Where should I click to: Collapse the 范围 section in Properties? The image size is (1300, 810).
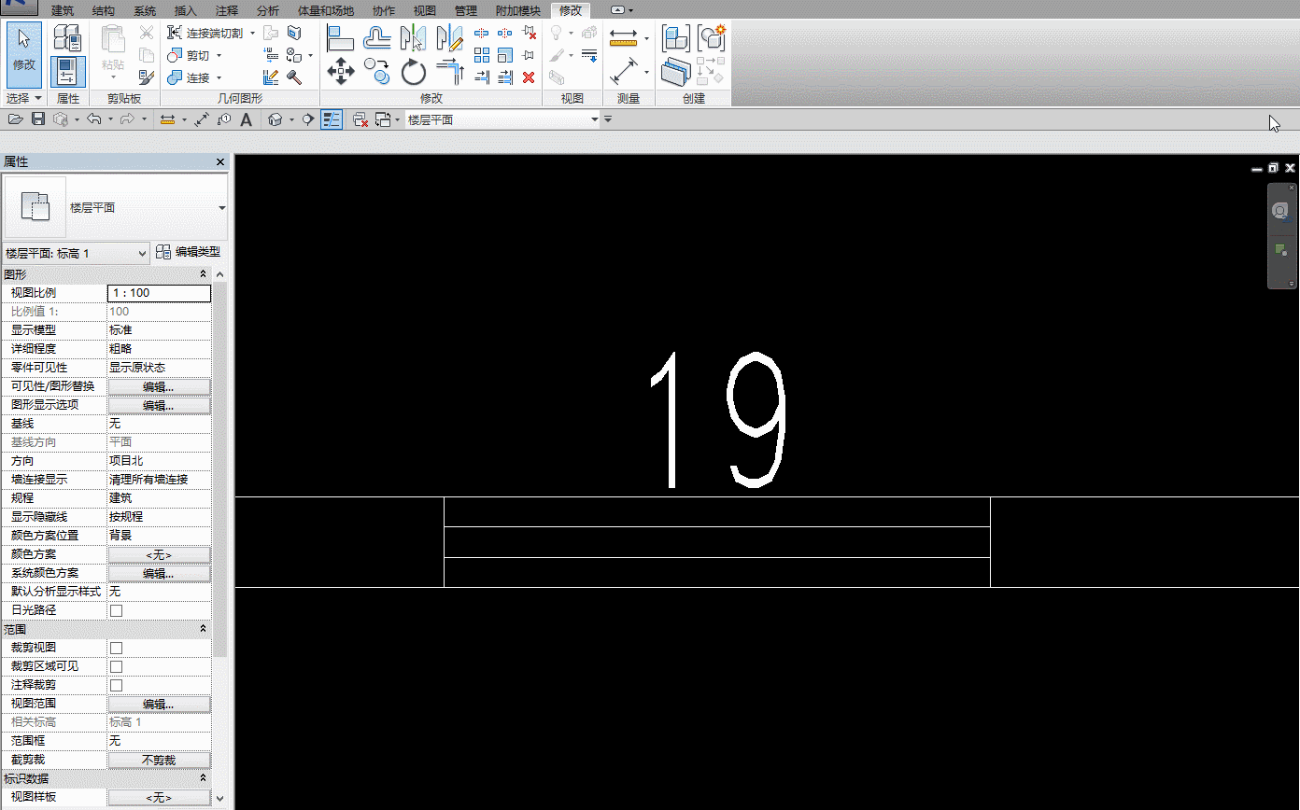[203, 629]
